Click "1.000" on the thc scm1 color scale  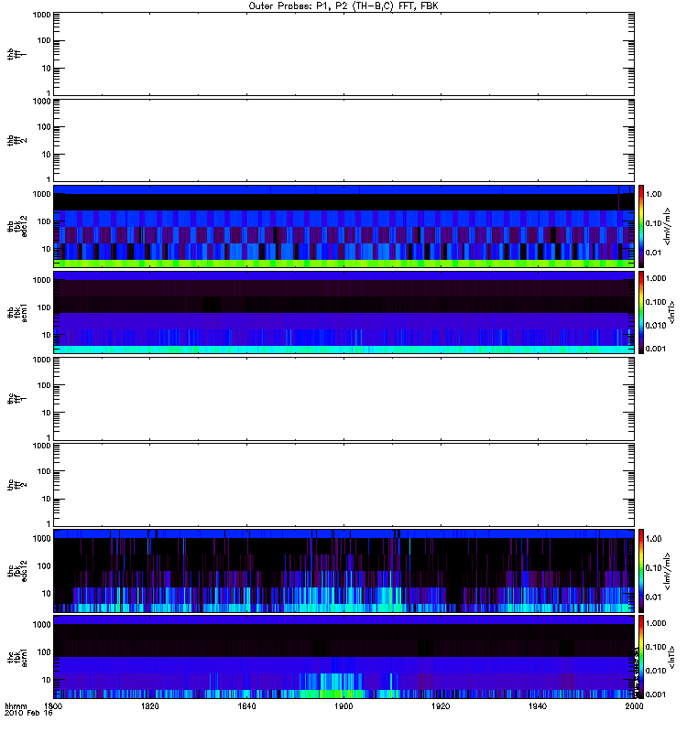(x=656, y=623)
